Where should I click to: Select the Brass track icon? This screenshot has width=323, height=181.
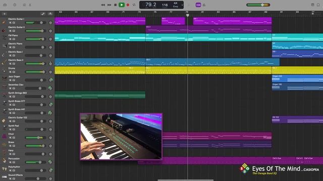(4, 145)
